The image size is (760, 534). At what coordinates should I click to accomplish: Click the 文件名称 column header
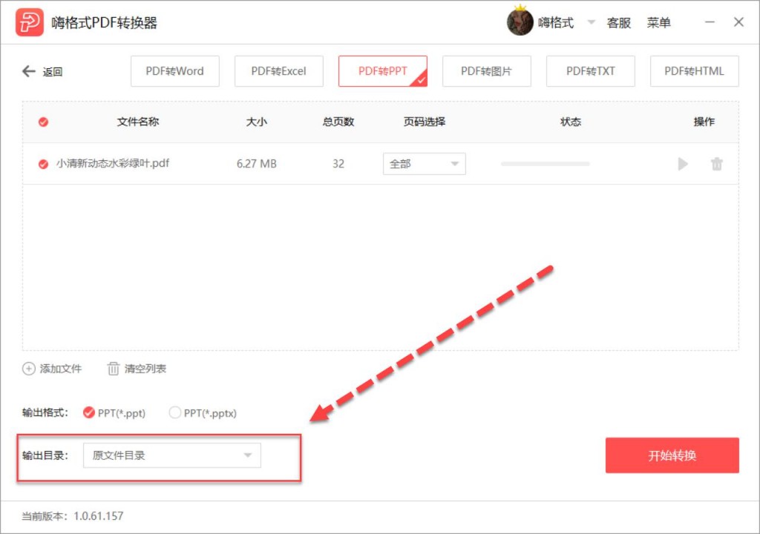pyautogui.click(x=137, y=122)
